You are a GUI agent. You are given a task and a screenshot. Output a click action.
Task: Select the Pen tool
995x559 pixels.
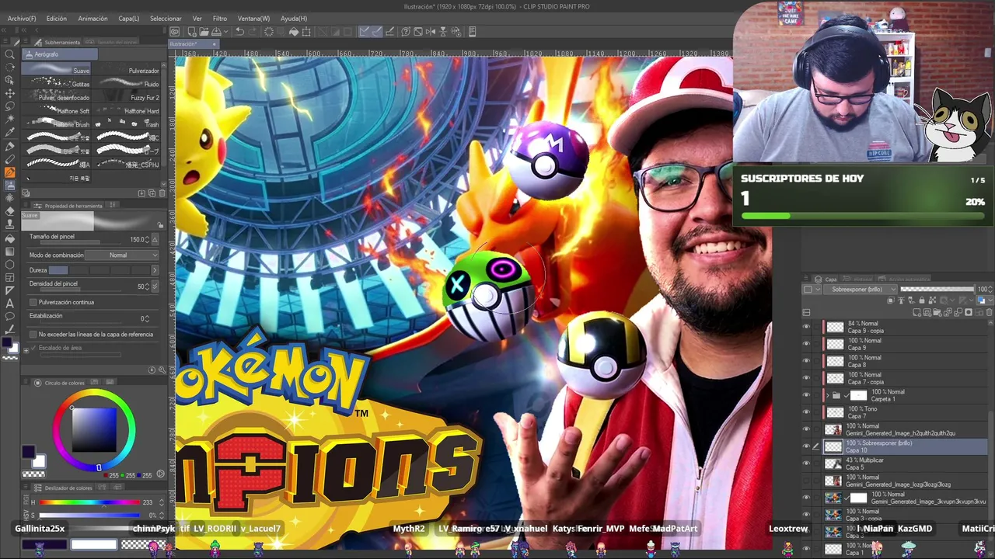click(9, 146)
